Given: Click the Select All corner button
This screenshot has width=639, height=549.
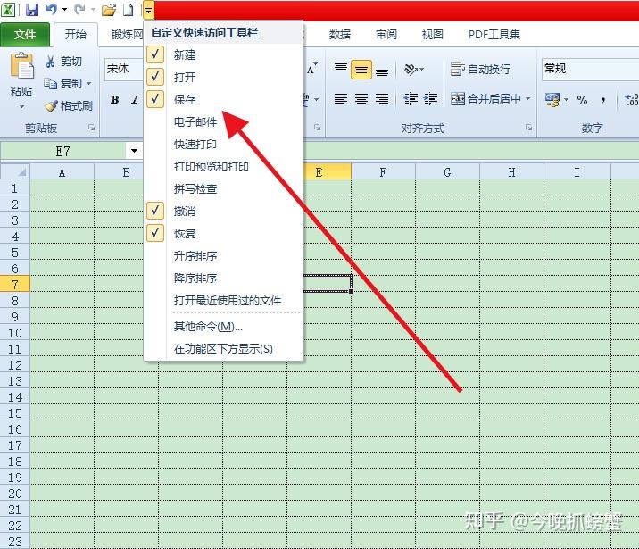Looking at the screenshot, I should point(15,172).
